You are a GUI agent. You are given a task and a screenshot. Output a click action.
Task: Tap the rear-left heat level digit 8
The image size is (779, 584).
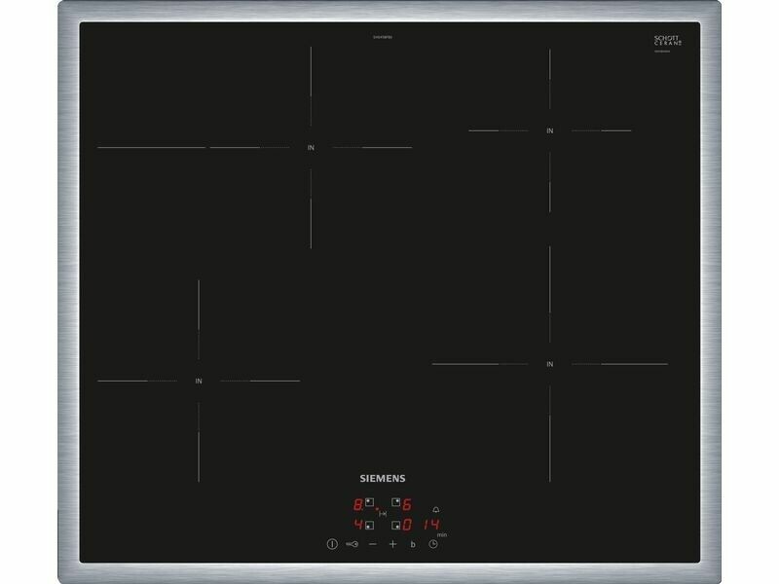coord(357,505)
